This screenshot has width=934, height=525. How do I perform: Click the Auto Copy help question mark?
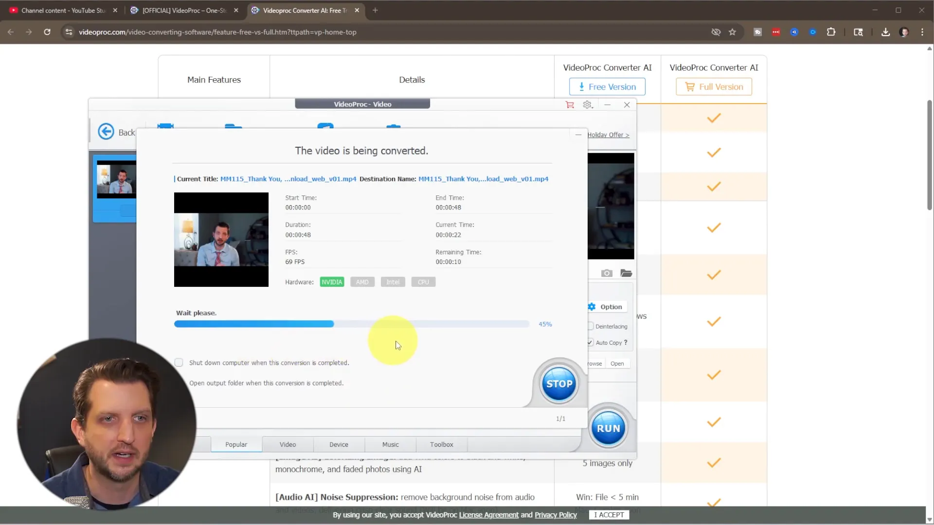(626, 342)
